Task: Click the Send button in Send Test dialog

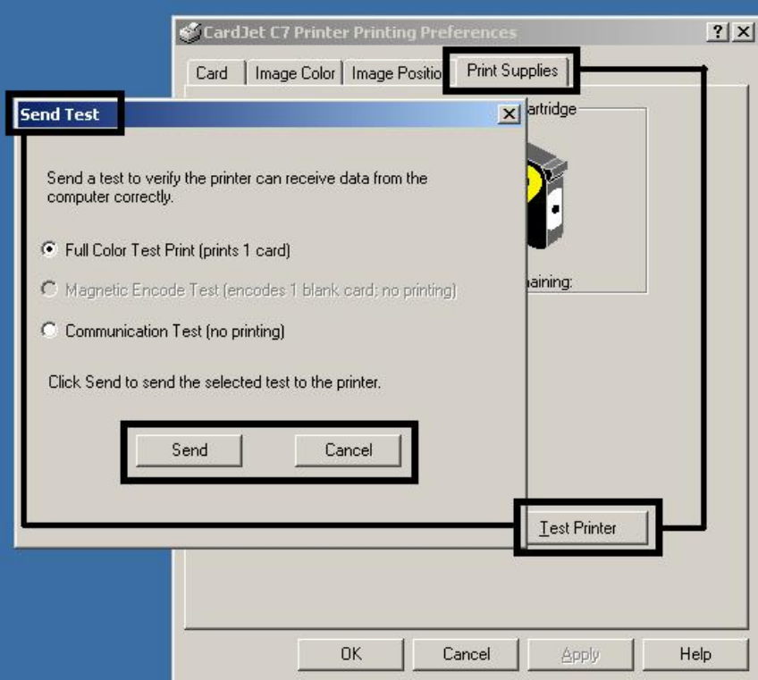Action: (189, 450)
